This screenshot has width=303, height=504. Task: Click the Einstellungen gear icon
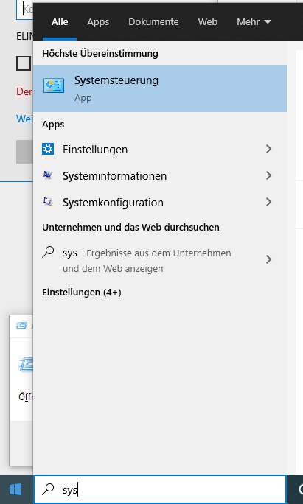(x=48, y=149)
